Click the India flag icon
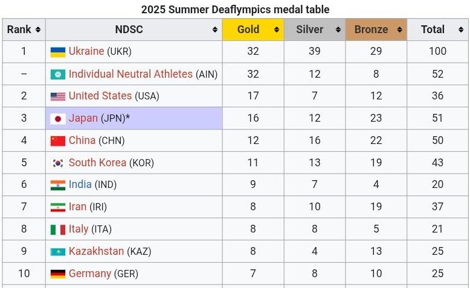The height and width of the screenshot is (288, 470). [58, 185]
